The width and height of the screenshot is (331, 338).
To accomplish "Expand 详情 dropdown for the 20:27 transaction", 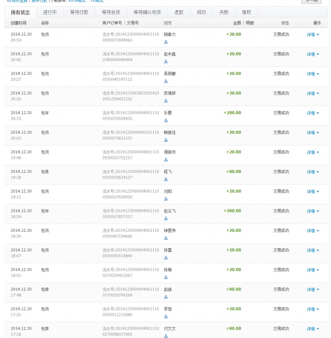I will coord(313,74).
